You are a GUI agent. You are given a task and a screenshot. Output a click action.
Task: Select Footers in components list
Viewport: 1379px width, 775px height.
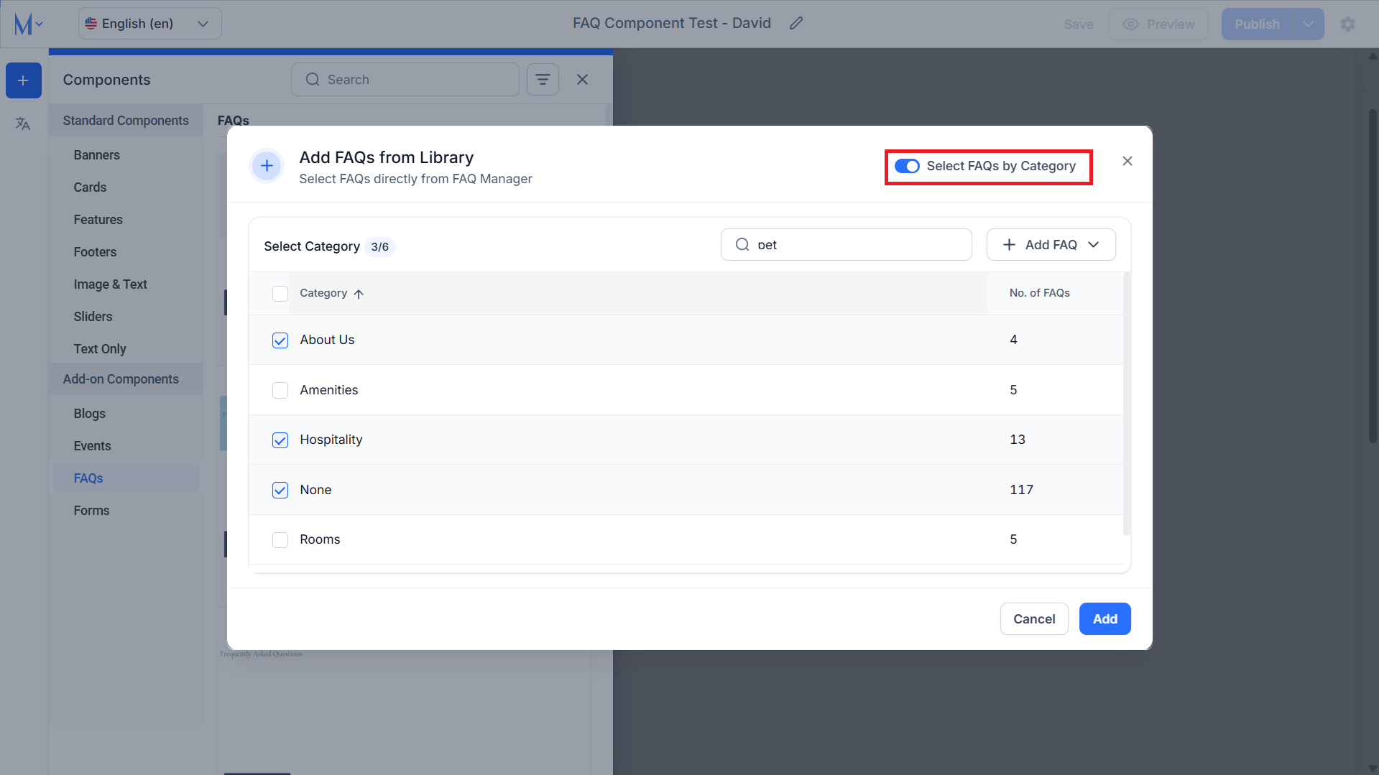point(95,252)
